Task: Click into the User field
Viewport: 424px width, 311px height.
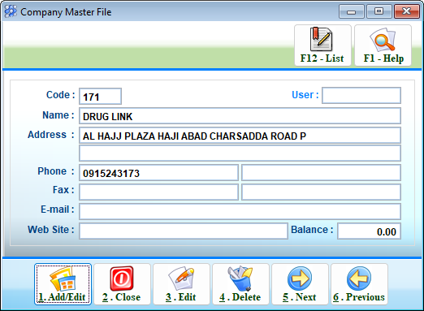Action: pos(361,95)
